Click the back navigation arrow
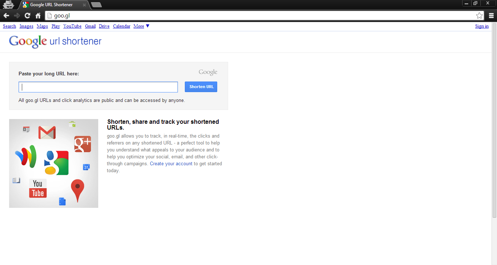The image size is (497, 265). pos(6,15)
